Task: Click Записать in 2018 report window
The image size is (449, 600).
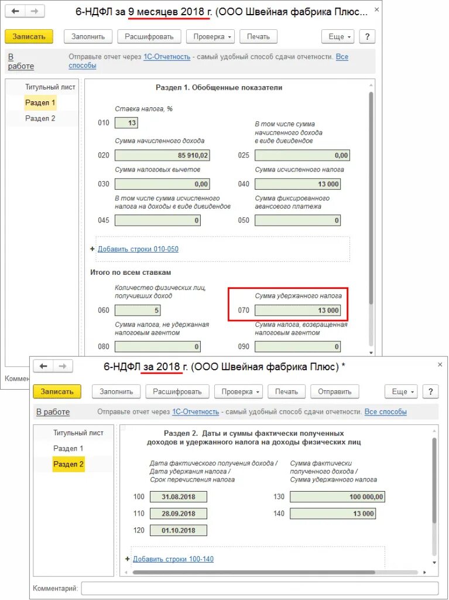Action: click(x=57, y=392)
